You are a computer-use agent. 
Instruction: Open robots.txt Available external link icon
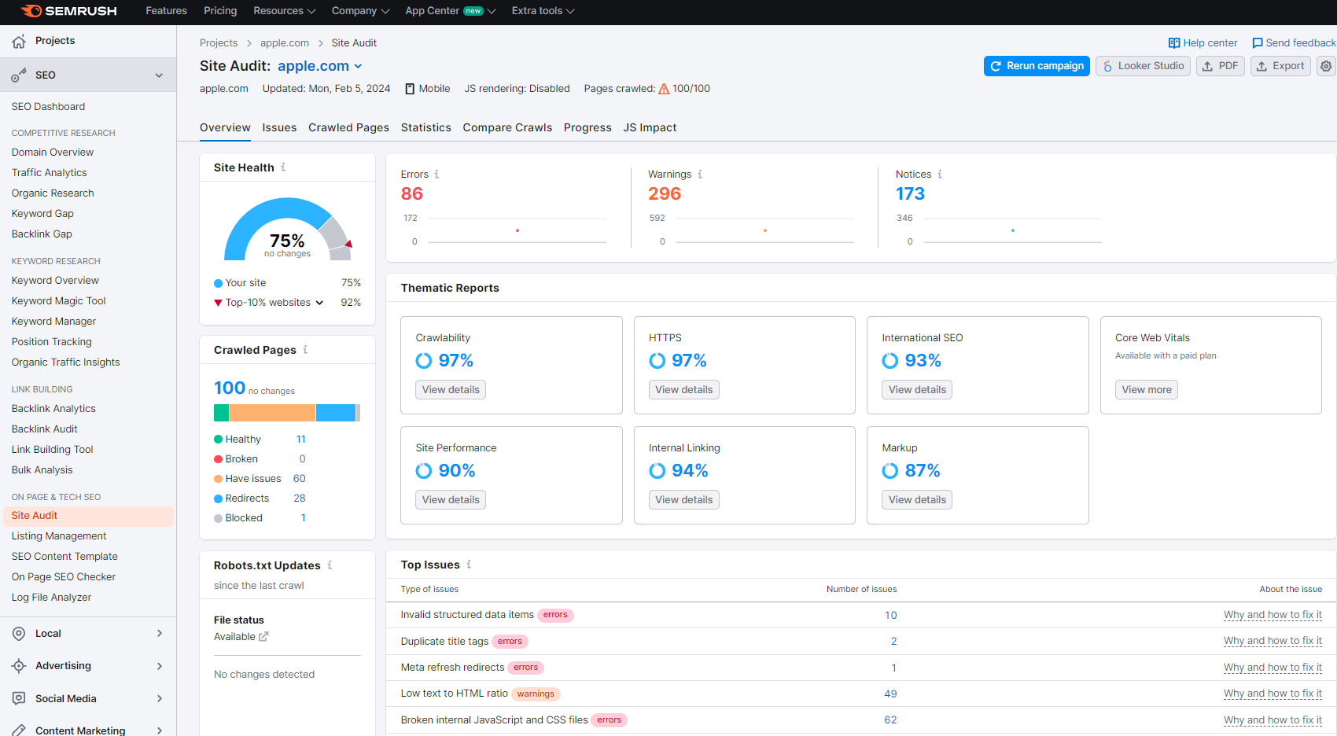click(263, 637)
